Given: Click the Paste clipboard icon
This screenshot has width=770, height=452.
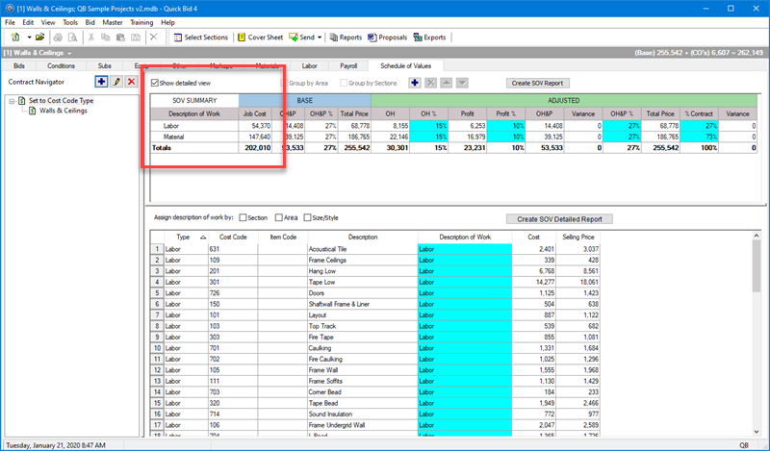Looking at the screenshot, I should pos(120,38).
